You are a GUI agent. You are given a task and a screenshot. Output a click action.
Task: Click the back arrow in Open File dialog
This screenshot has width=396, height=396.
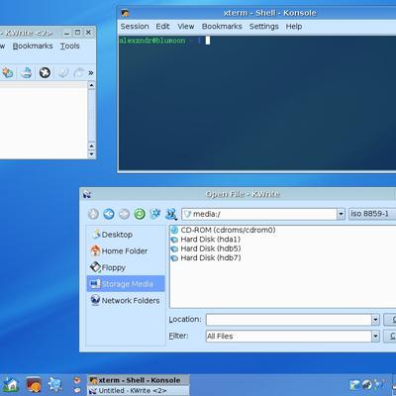click(109, 214)
